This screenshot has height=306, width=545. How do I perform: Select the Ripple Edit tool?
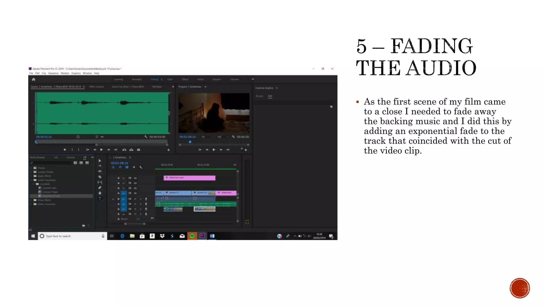(x=100, y=171)
